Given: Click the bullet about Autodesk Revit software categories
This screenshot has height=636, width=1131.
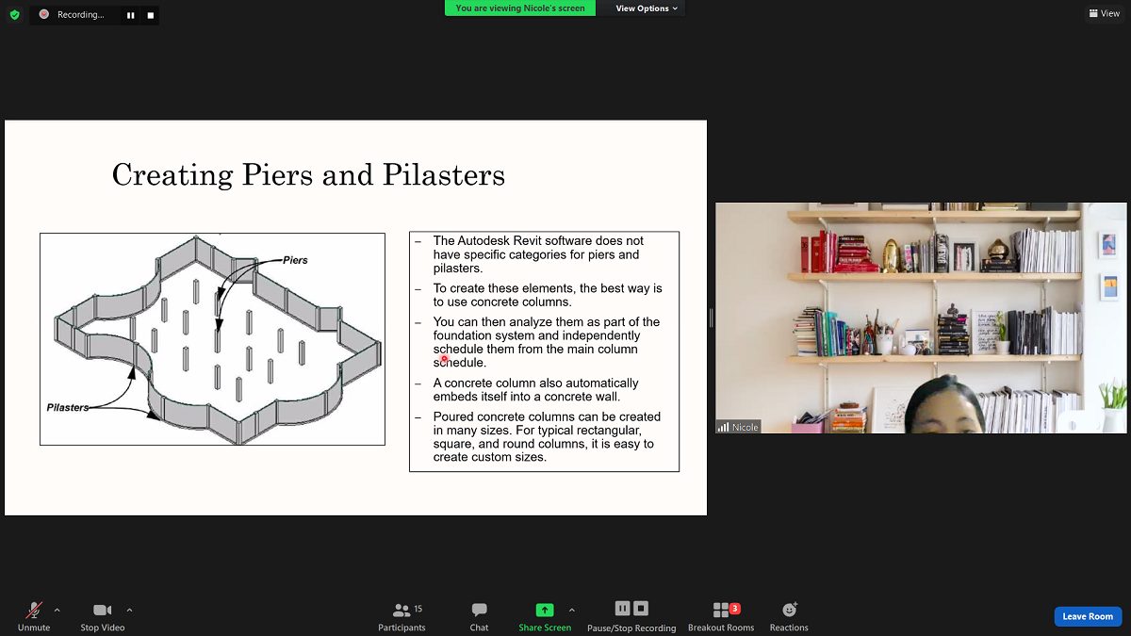Looking at the screenshot, I should [539, 254].
